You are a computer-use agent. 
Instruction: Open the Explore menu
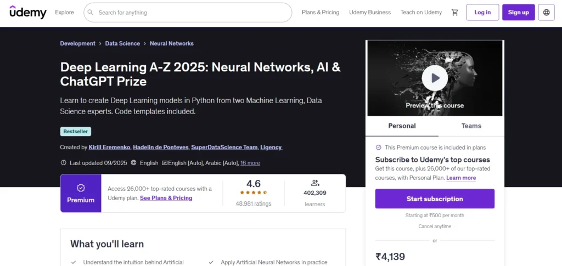[64, 12]
